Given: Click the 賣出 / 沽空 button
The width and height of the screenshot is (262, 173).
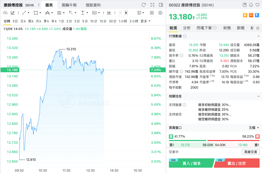Looking at the screenshot, I should click(x=237, y=163).
